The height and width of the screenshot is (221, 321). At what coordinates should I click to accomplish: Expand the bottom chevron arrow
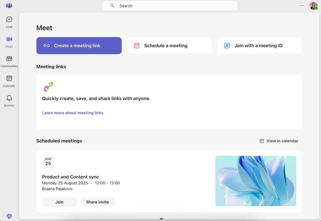tap(161, 219)
